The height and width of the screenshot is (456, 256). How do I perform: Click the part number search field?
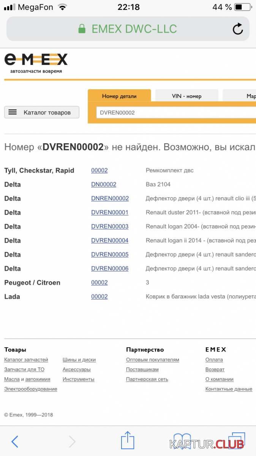[x=176, y=112]
